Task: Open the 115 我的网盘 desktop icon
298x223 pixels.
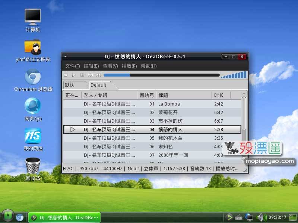Action: 33,139
